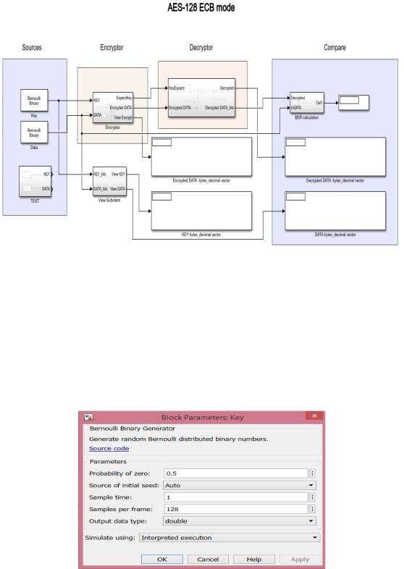The width and height of the screenshot is (404, 569).
Task: Select the Bernoulli Binary Key block
Action: tap(34, 101)
